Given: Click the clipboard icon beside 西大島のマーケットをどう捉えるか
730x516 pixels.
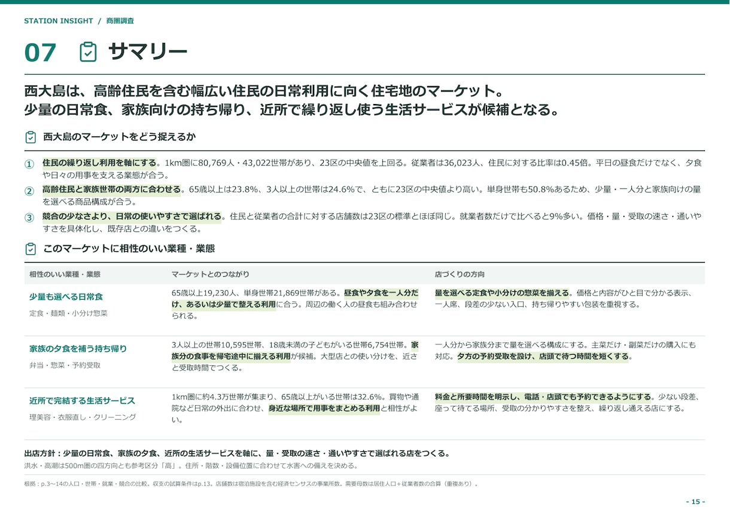Looking at the screenshot, I should (x=30, y=137).
